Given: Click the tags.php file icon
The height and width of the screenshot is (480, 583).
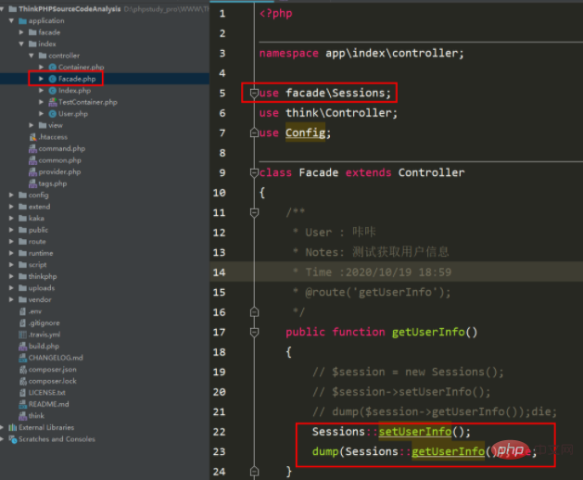Looking at the screenshot, I should tap(32, 183).
